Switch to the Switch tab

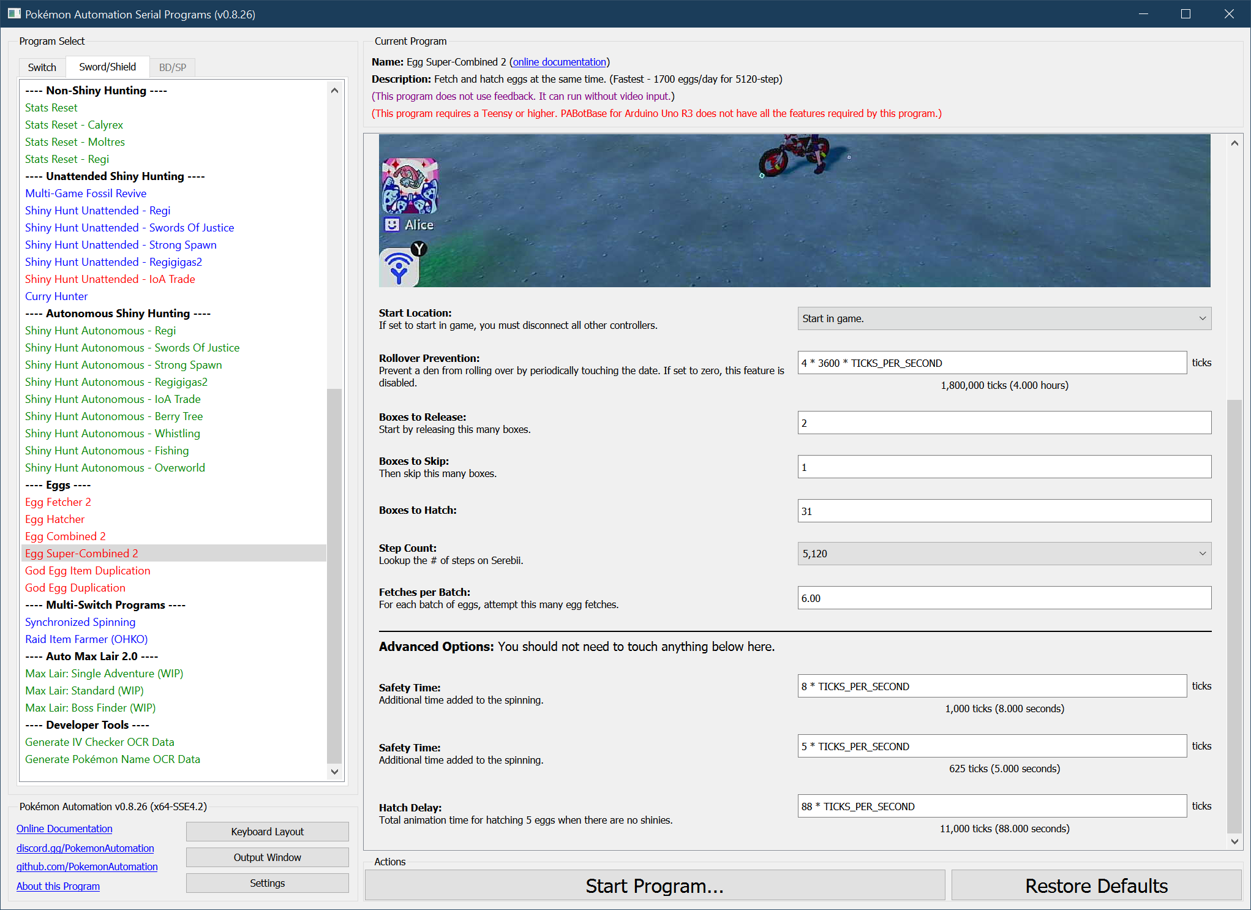click(42, 67)
